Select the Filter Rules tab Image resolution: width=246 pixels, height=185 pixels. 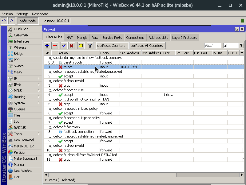click(x=54, y=37)
